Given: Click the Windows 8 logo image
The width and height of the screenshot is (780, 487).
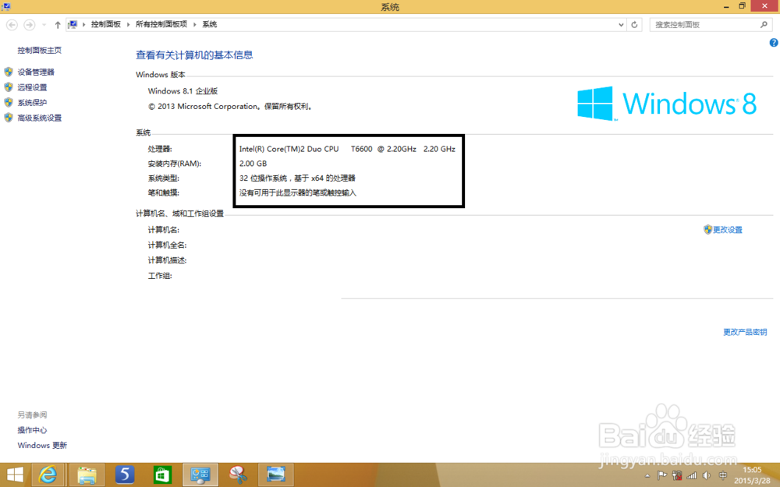Looking at the screenshot, I should tap(667, 104).
